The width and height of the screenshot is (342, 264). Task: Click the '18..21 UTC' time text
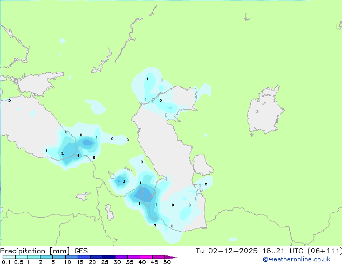[283, 251]
